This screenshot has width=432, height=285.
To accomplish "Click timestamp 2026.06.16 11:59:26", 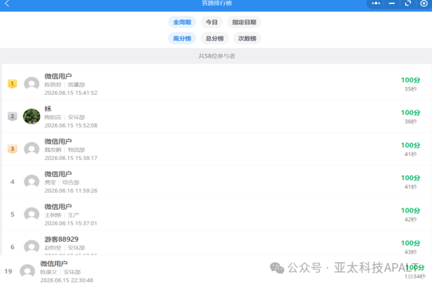I will tap(71, 190).
